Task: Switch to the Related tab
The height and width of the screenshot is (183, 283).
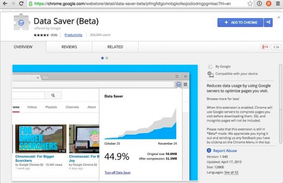Action: pyautogui.click(x=115, y=47)
